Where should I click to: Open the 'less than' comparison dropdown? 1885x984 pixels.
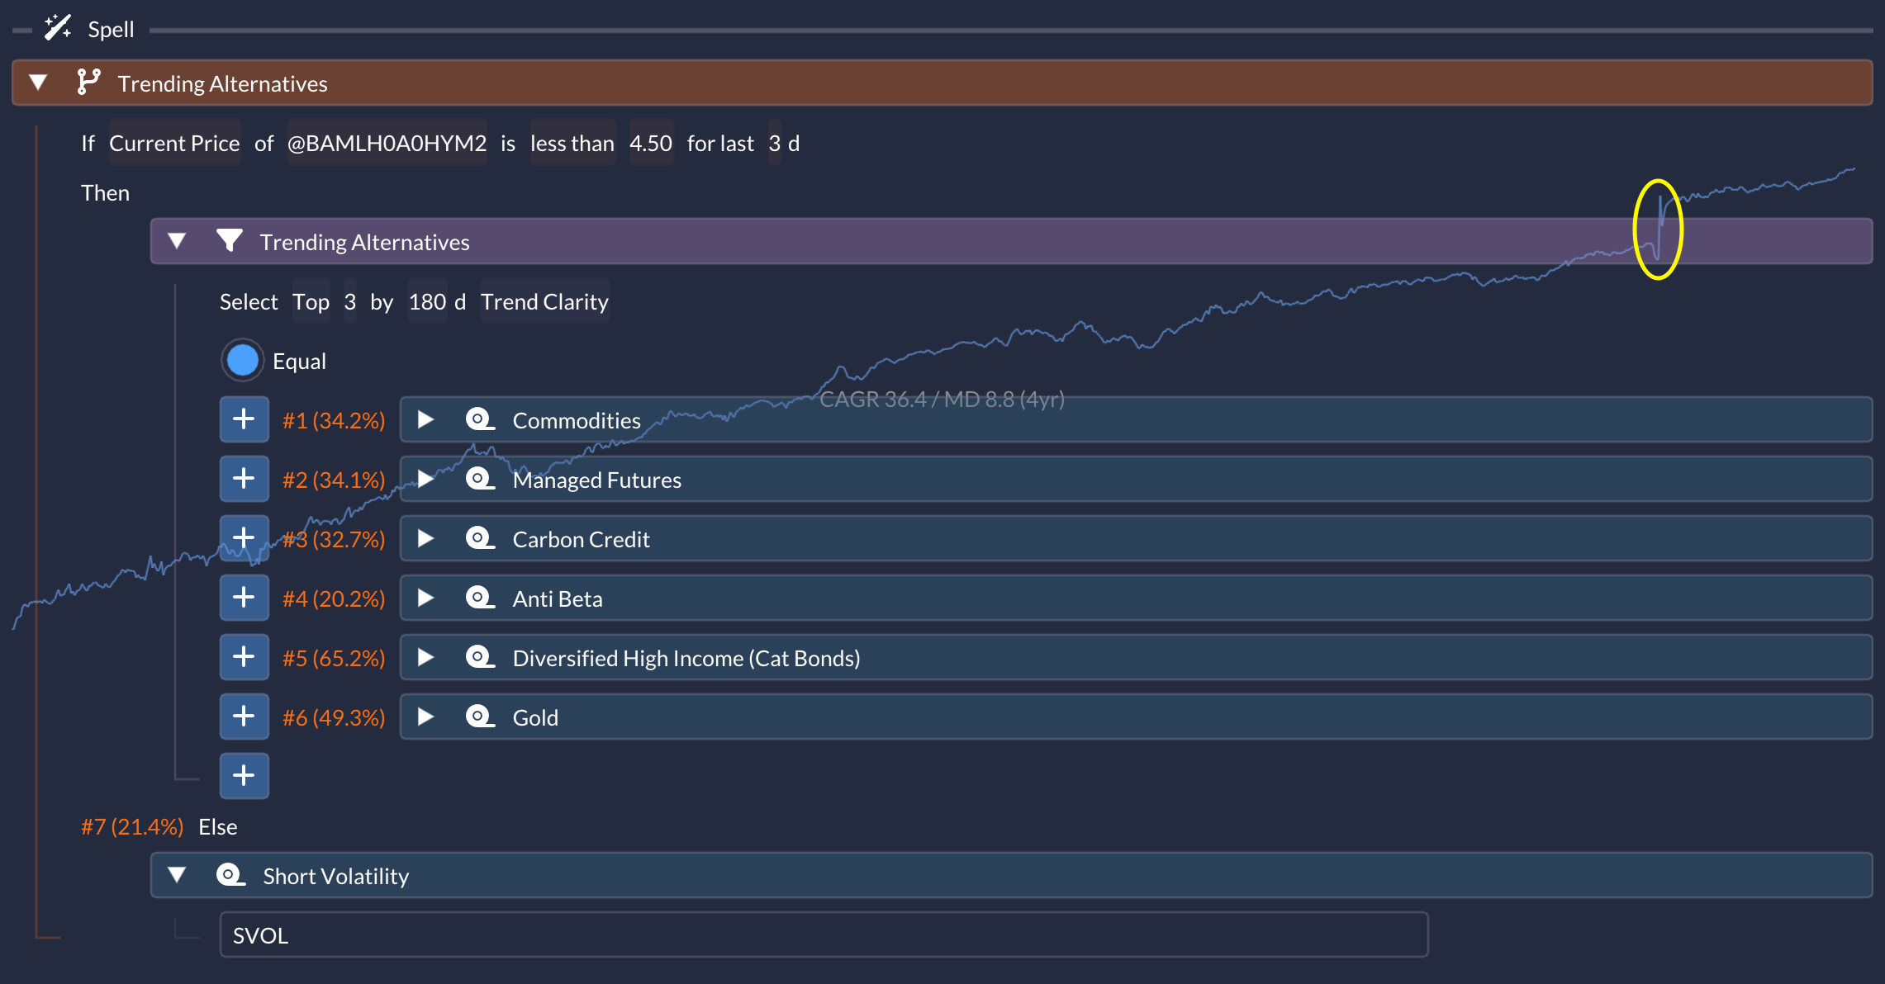572,144
